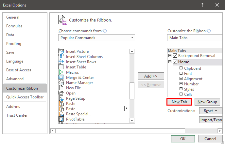The image size is (225, 145).
Task: Open the Language options category
Action: tap(25, 61)
